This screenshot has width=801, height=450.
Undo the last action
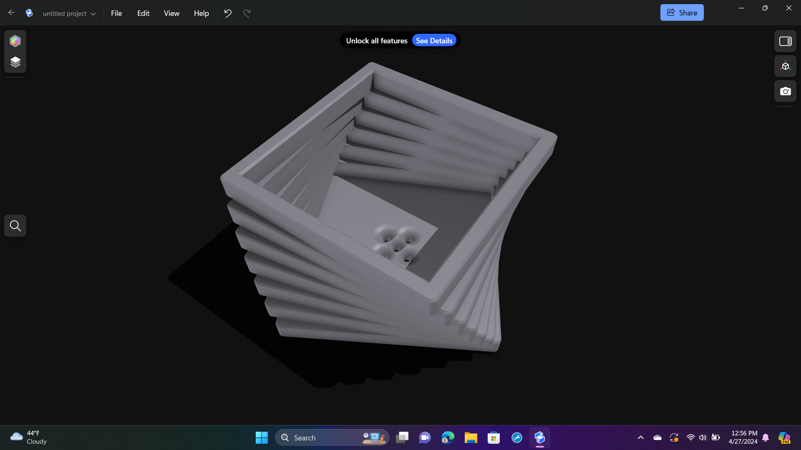pyautogui.click(x=228, y=13)
